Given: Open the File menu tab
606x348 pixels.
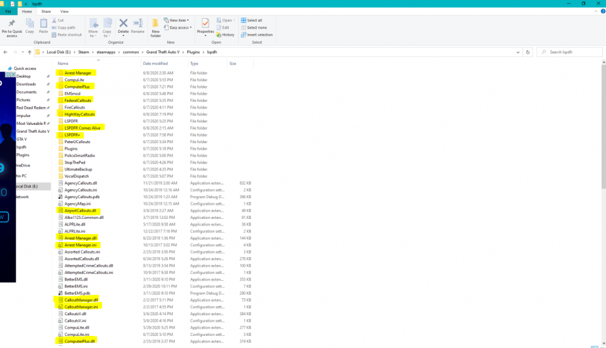Looking at the screenshot, I should (8, 12).
